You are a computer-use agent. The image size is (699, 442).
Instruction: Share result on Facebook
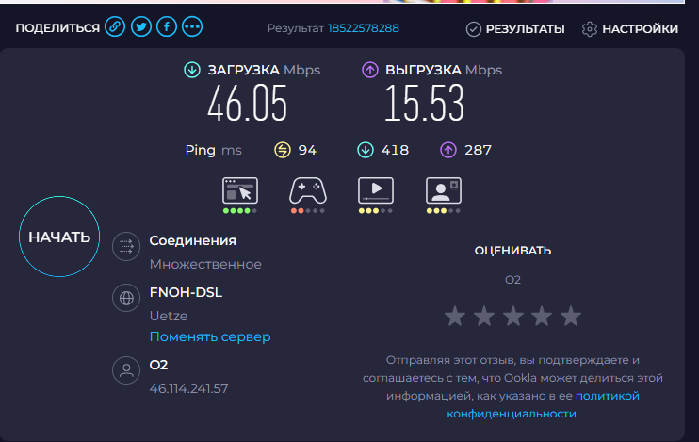166,28
